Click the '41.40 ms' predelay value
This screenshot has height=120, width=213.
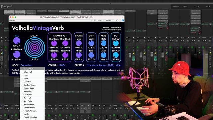[x=17, y=59]
